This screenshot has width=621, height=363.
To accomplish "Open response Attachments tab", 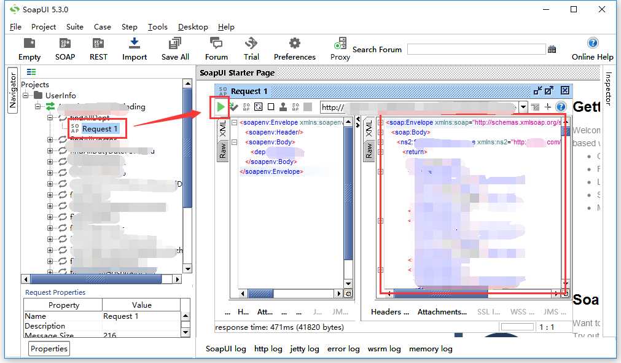I will point(442,312).
